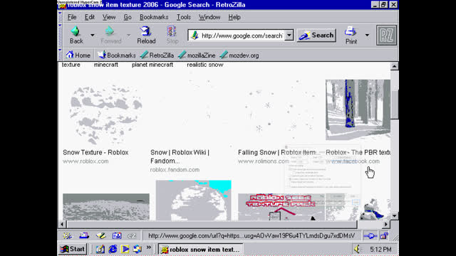Image resolution: width=456 pixels, height=256 pixels.
Task: Open the Snow Texture - Roblox result link
Action: (x=95, y=152)
